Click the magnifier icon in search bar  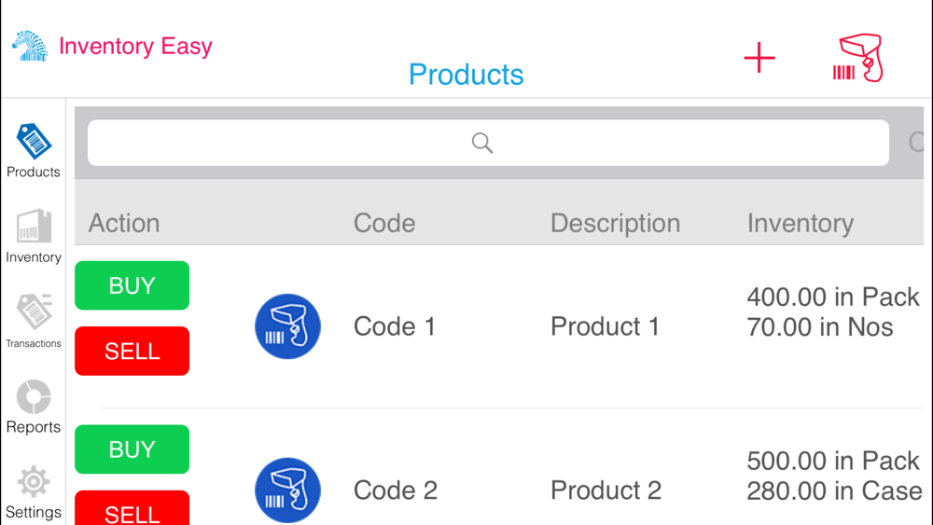tap(481, 143)
